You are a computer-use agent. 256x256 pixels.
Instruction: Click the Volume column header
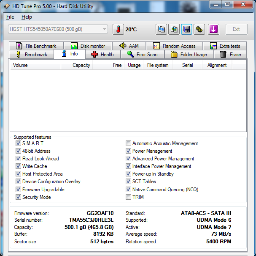(x=20, y=65)
